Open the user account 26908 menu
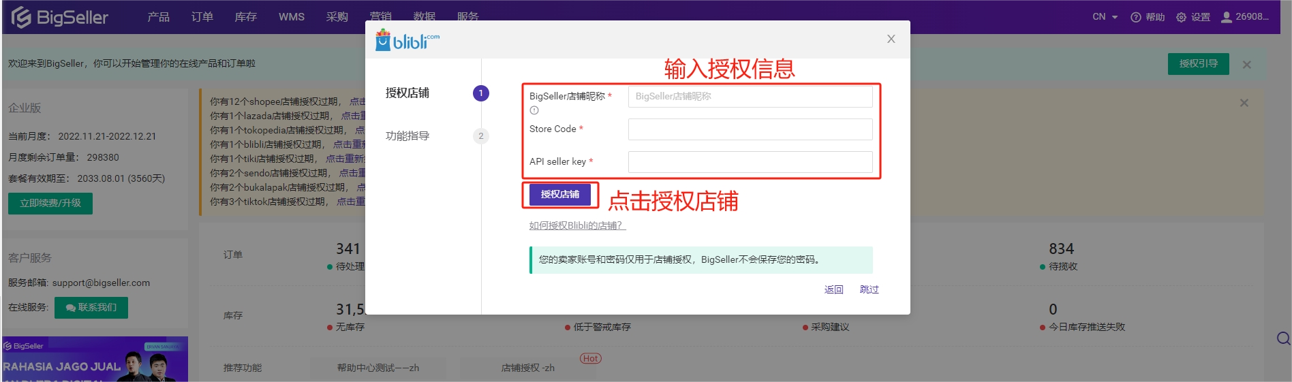The height and width of the screenshot is (382, 1292). (1245, 17)
